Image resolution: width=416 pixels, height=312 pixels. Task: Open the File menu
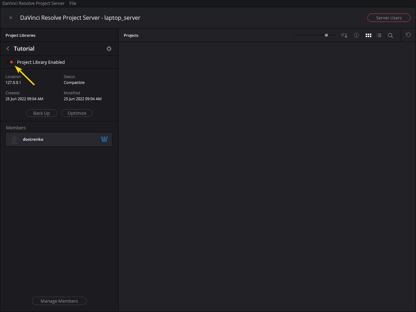pos(72,3)
